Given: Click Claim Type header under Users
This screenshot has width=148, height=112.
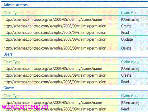Looking at the screenshot, I should [12, 62].
